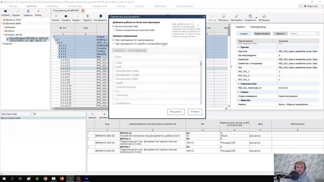Click the Удалить trash icon in the left project panel
324x182 pixels.
click(x=28, y=11)
